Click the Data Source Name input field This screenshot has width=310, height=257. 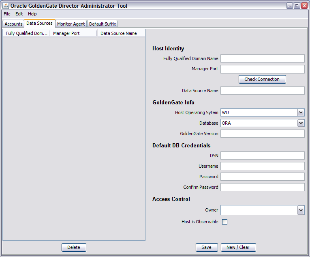tap(262, 91)
